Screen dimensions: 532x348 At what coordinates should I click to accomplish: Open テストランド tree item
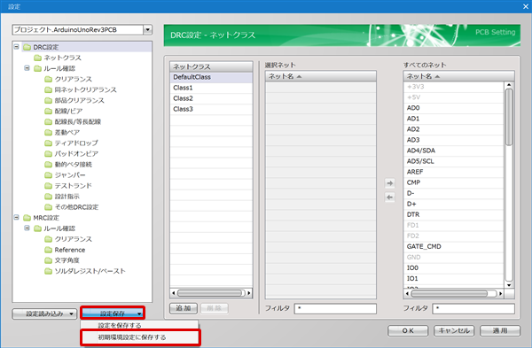pos(74,186)
